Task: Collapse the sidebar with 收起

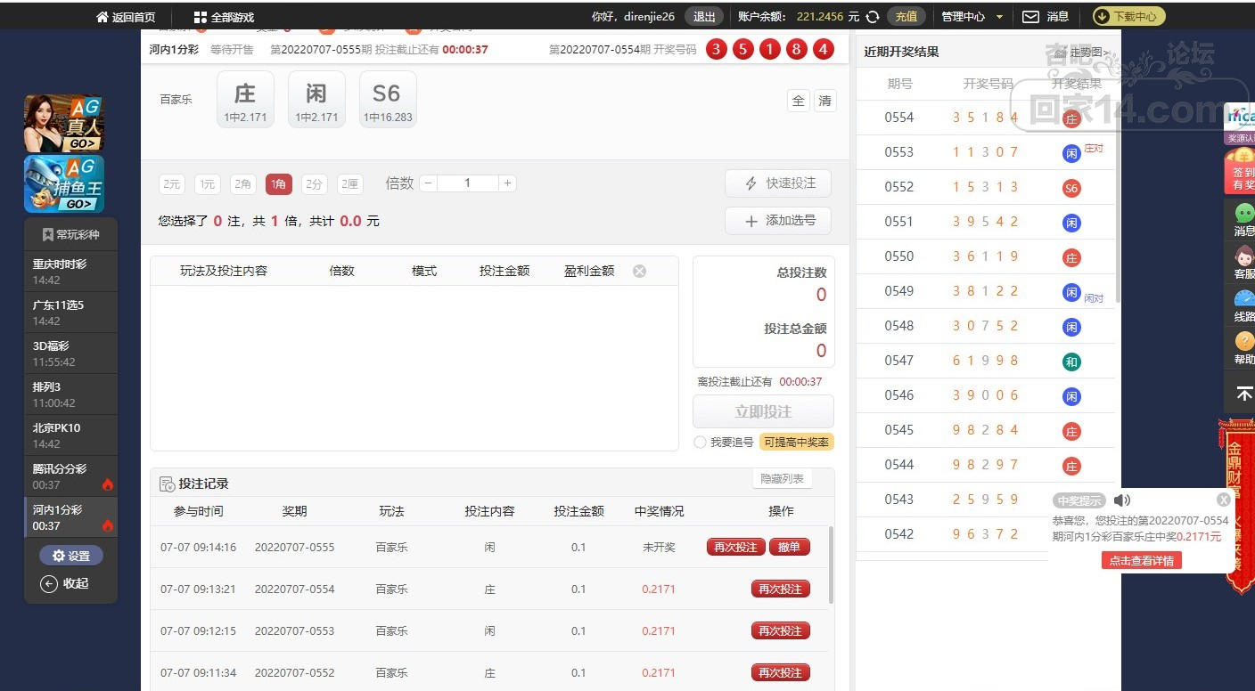Action: coord(65,584)
